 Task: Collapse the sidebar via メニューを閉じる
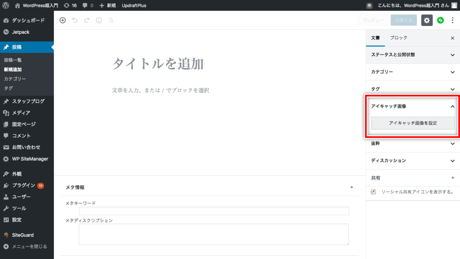[x=27, y=246]
